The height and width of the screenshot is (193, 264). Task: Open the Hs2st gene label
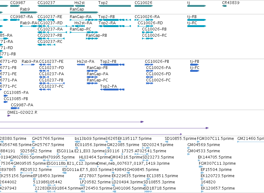point(79,3)
